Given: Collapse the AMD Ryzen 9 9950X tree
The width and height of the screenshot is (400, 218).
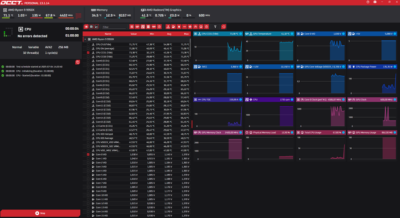Looking at the screenshot, I should click(85, 39).
